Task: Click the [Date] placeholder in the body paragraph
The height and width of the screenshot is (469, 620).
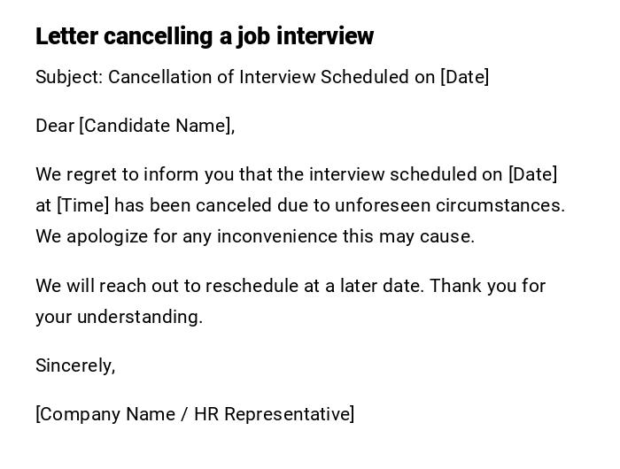Action: pyautogui.click(x=532, y=174)
